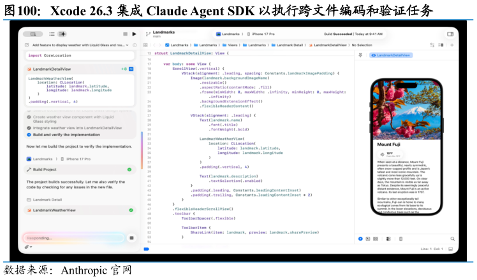Expand the conversation title dropdown

(127, 45)
